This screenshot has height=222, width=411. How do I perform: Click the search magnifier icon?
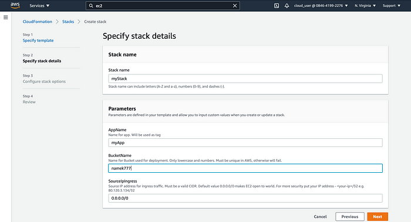tap(91, 5)
